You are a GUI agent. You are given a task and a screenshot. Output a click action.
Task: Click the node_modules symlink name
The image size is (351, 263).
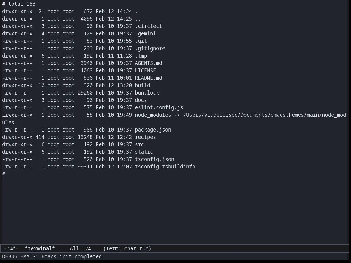153,115
